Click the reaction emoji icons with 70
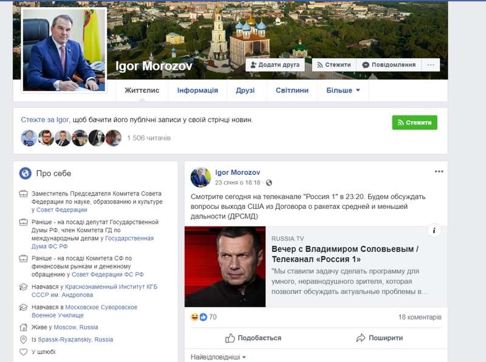Image resolution: width=486 pixels, height=362 pixels. [x=199, y=317]
